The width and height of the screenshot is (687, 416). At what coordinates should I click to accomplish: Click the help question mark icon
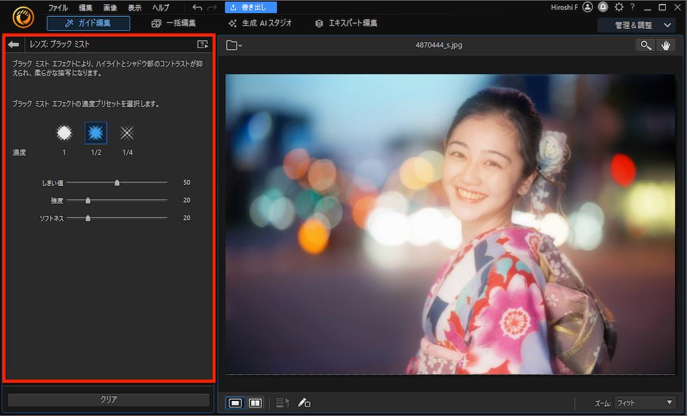click(x=632, y=7)
